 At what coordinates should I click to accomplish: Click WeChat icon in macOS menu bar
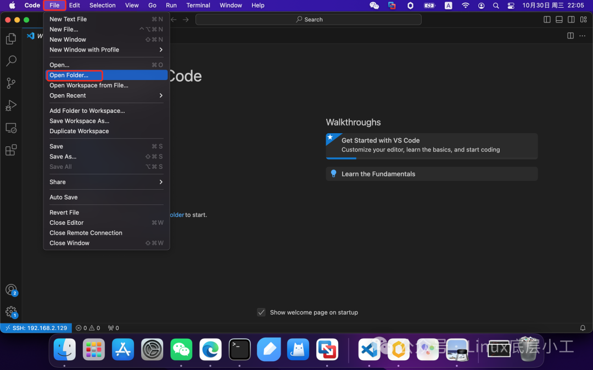tap(374, 5)
